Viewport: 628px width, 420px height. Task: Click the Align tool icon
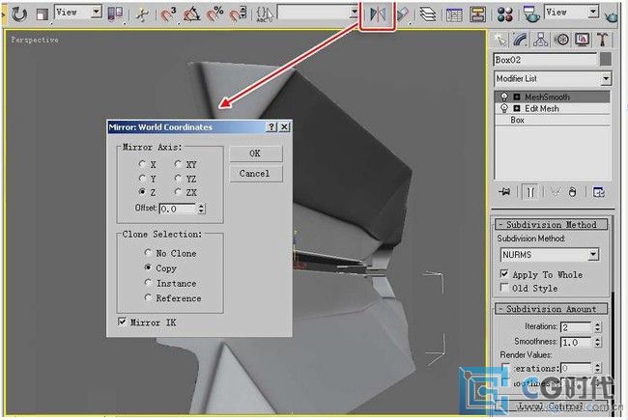click(x=403, y=14)
